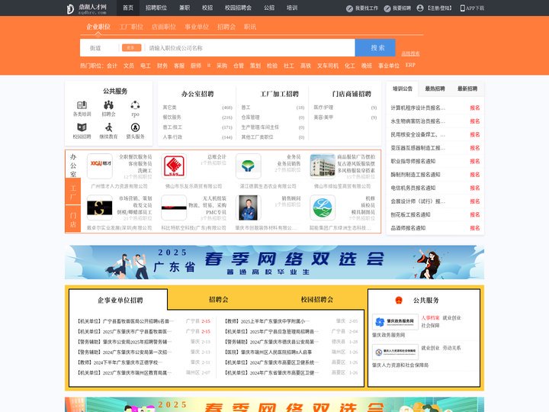
Task: Click 肇庆政务服务网 logo
Action: [x=395, y=322]
